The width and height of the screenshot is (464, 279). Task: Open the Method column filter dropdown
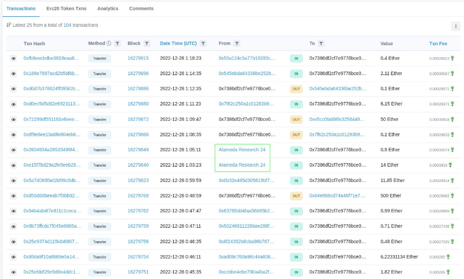click(x=117, y=44)
